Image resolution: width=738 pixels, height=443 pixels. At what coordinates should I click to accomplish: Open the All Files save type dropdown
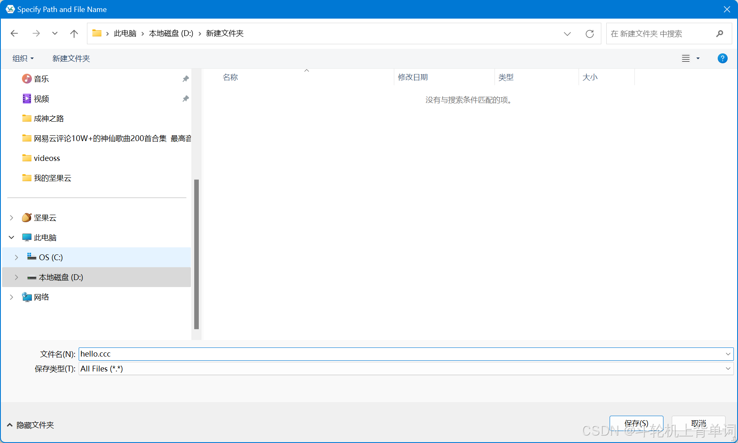coord(728,369)
